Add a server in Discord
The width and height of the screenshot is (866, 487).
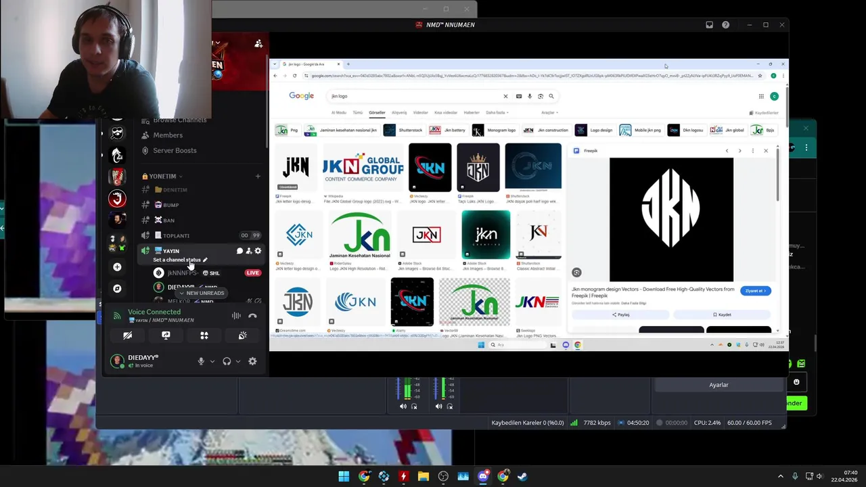pos(117,267)
